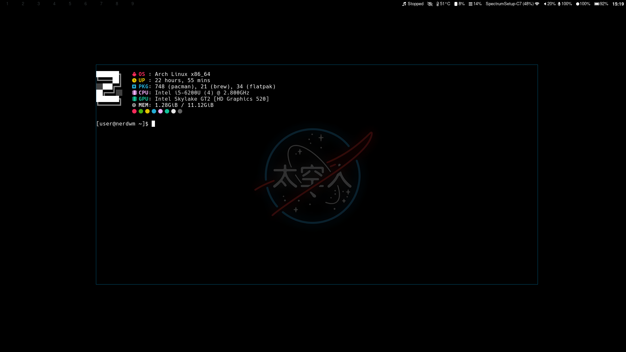This screenshot has height=352, width=626.
Task: Click the teal color dot
Action: point(167,111)
